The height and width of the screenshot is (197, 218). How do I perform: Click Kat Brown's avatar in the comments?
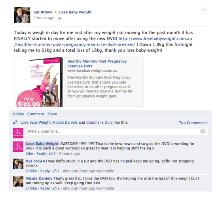tap(18, 164)
